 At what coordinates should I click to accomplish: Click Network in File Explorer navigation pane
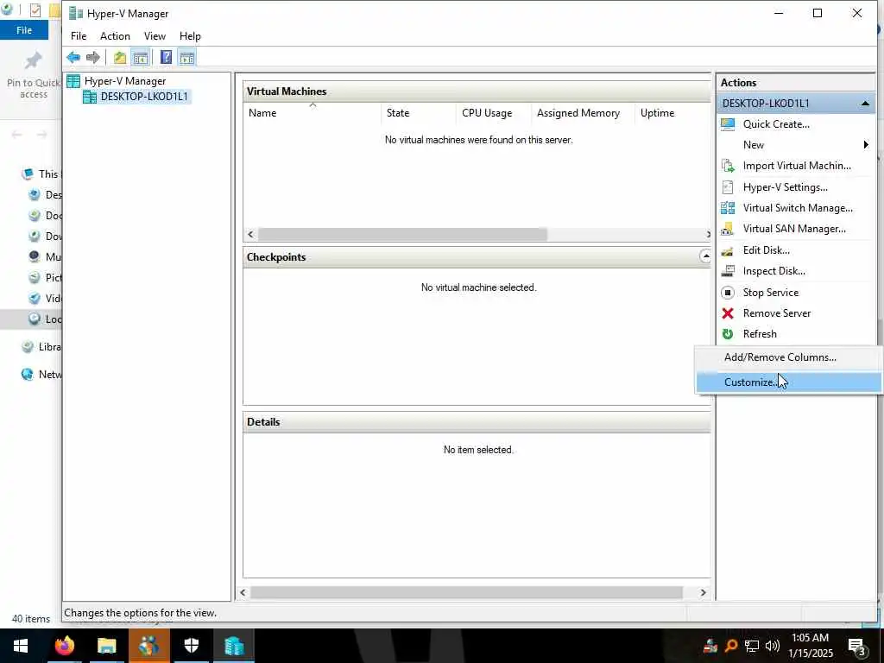tap(49, 375)
